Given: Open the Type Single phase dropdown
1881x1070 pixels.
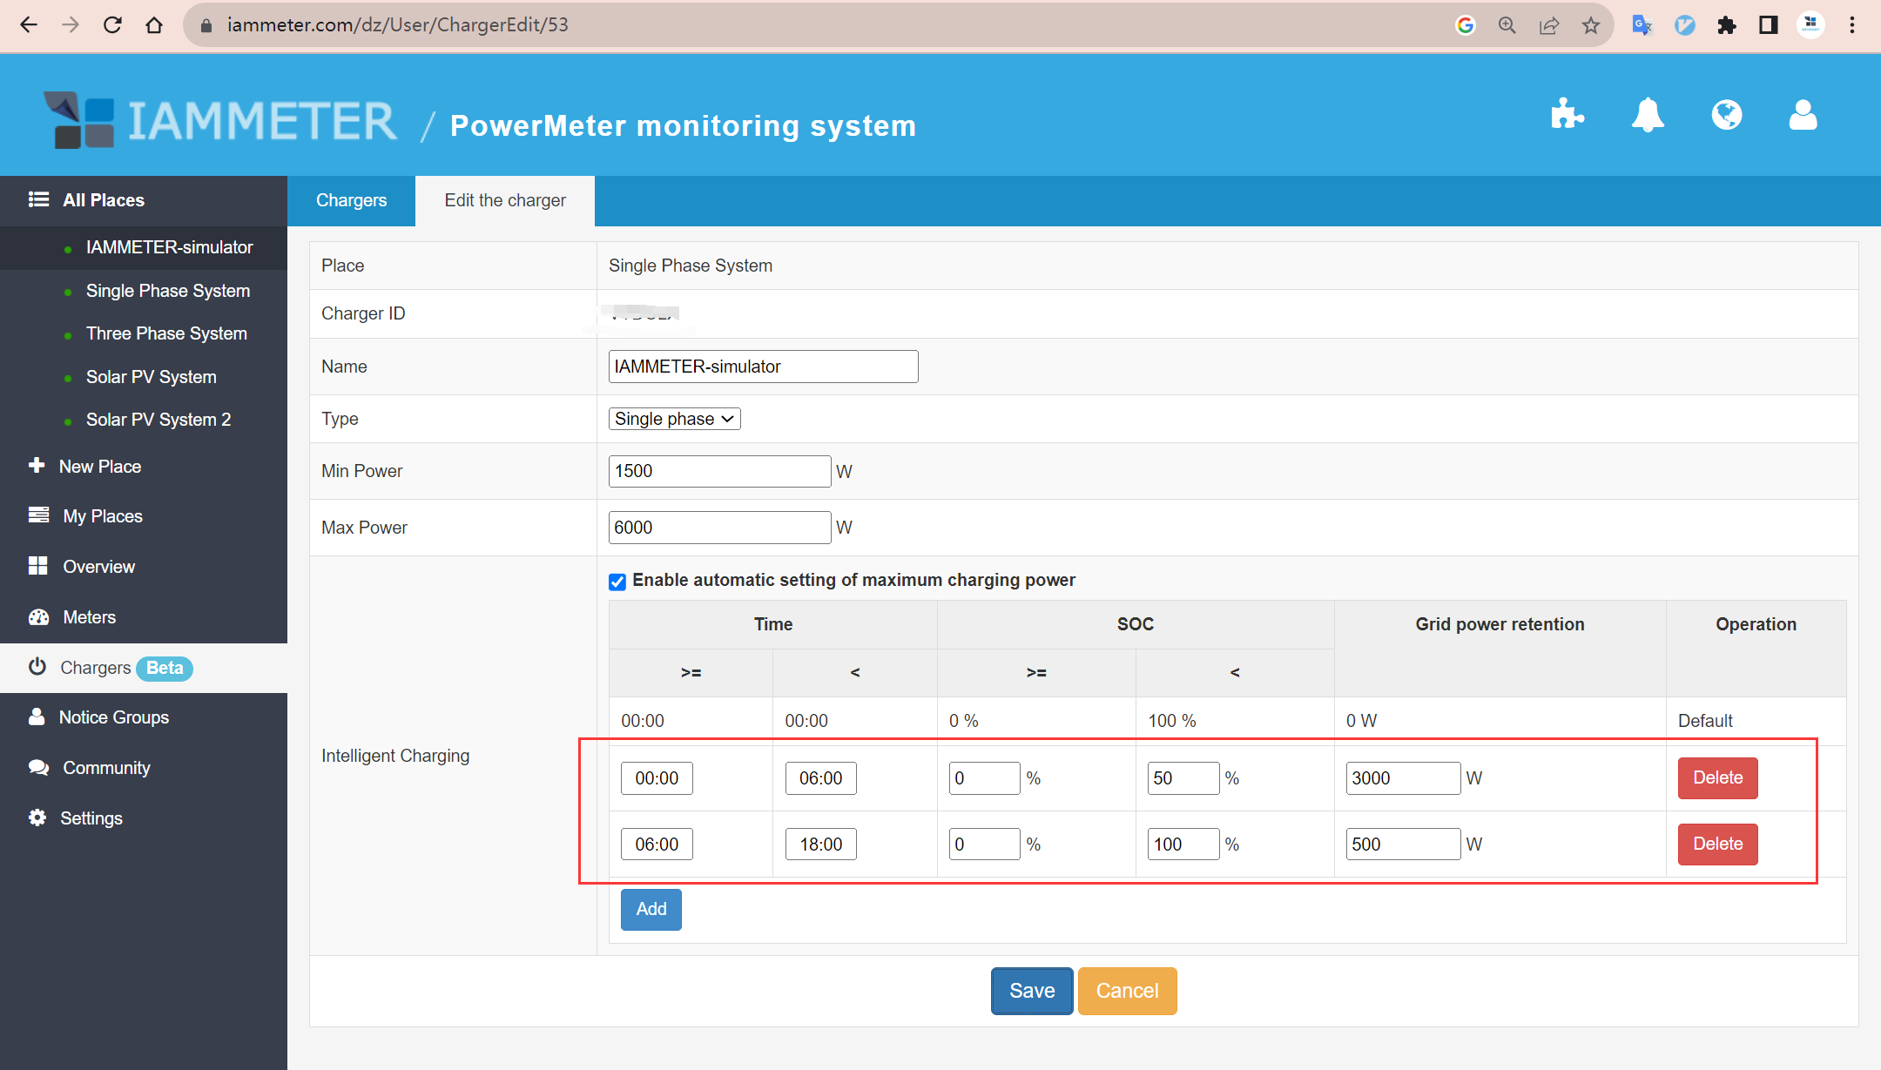Looking at the screenshot, I should point(674,419).
